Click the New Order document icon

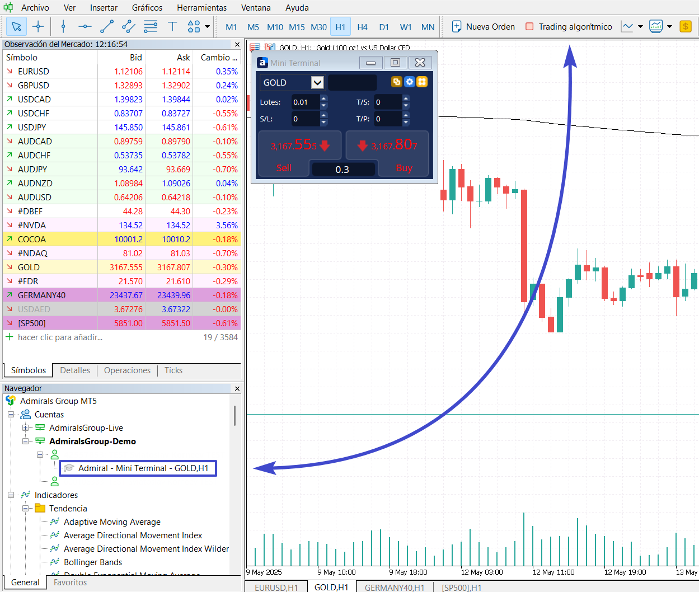point(457,26)
